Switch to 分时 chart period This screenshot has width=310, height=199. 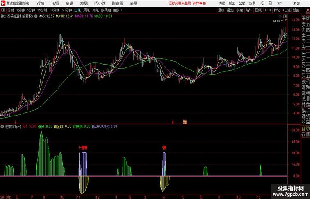11,10
